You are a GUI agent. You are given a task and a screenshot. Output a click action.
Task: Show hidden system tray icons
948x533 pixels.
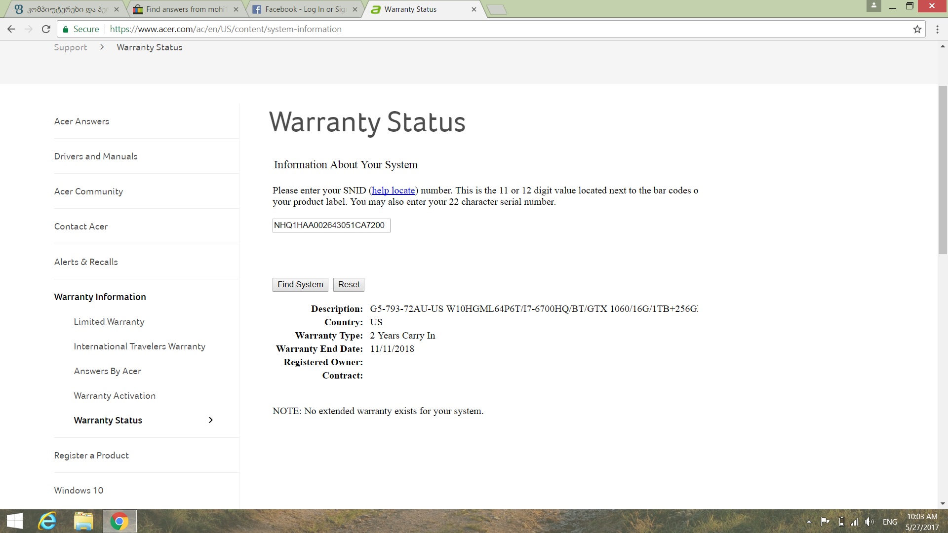click(x=809, y=522)
